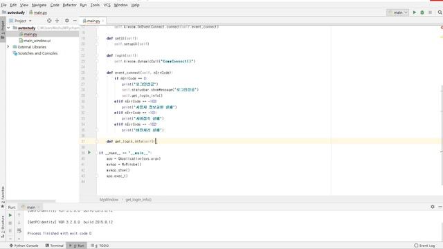Toggle the Structure side tool tab
Viewport: 443px width, 249px height.
pos(3,226)
